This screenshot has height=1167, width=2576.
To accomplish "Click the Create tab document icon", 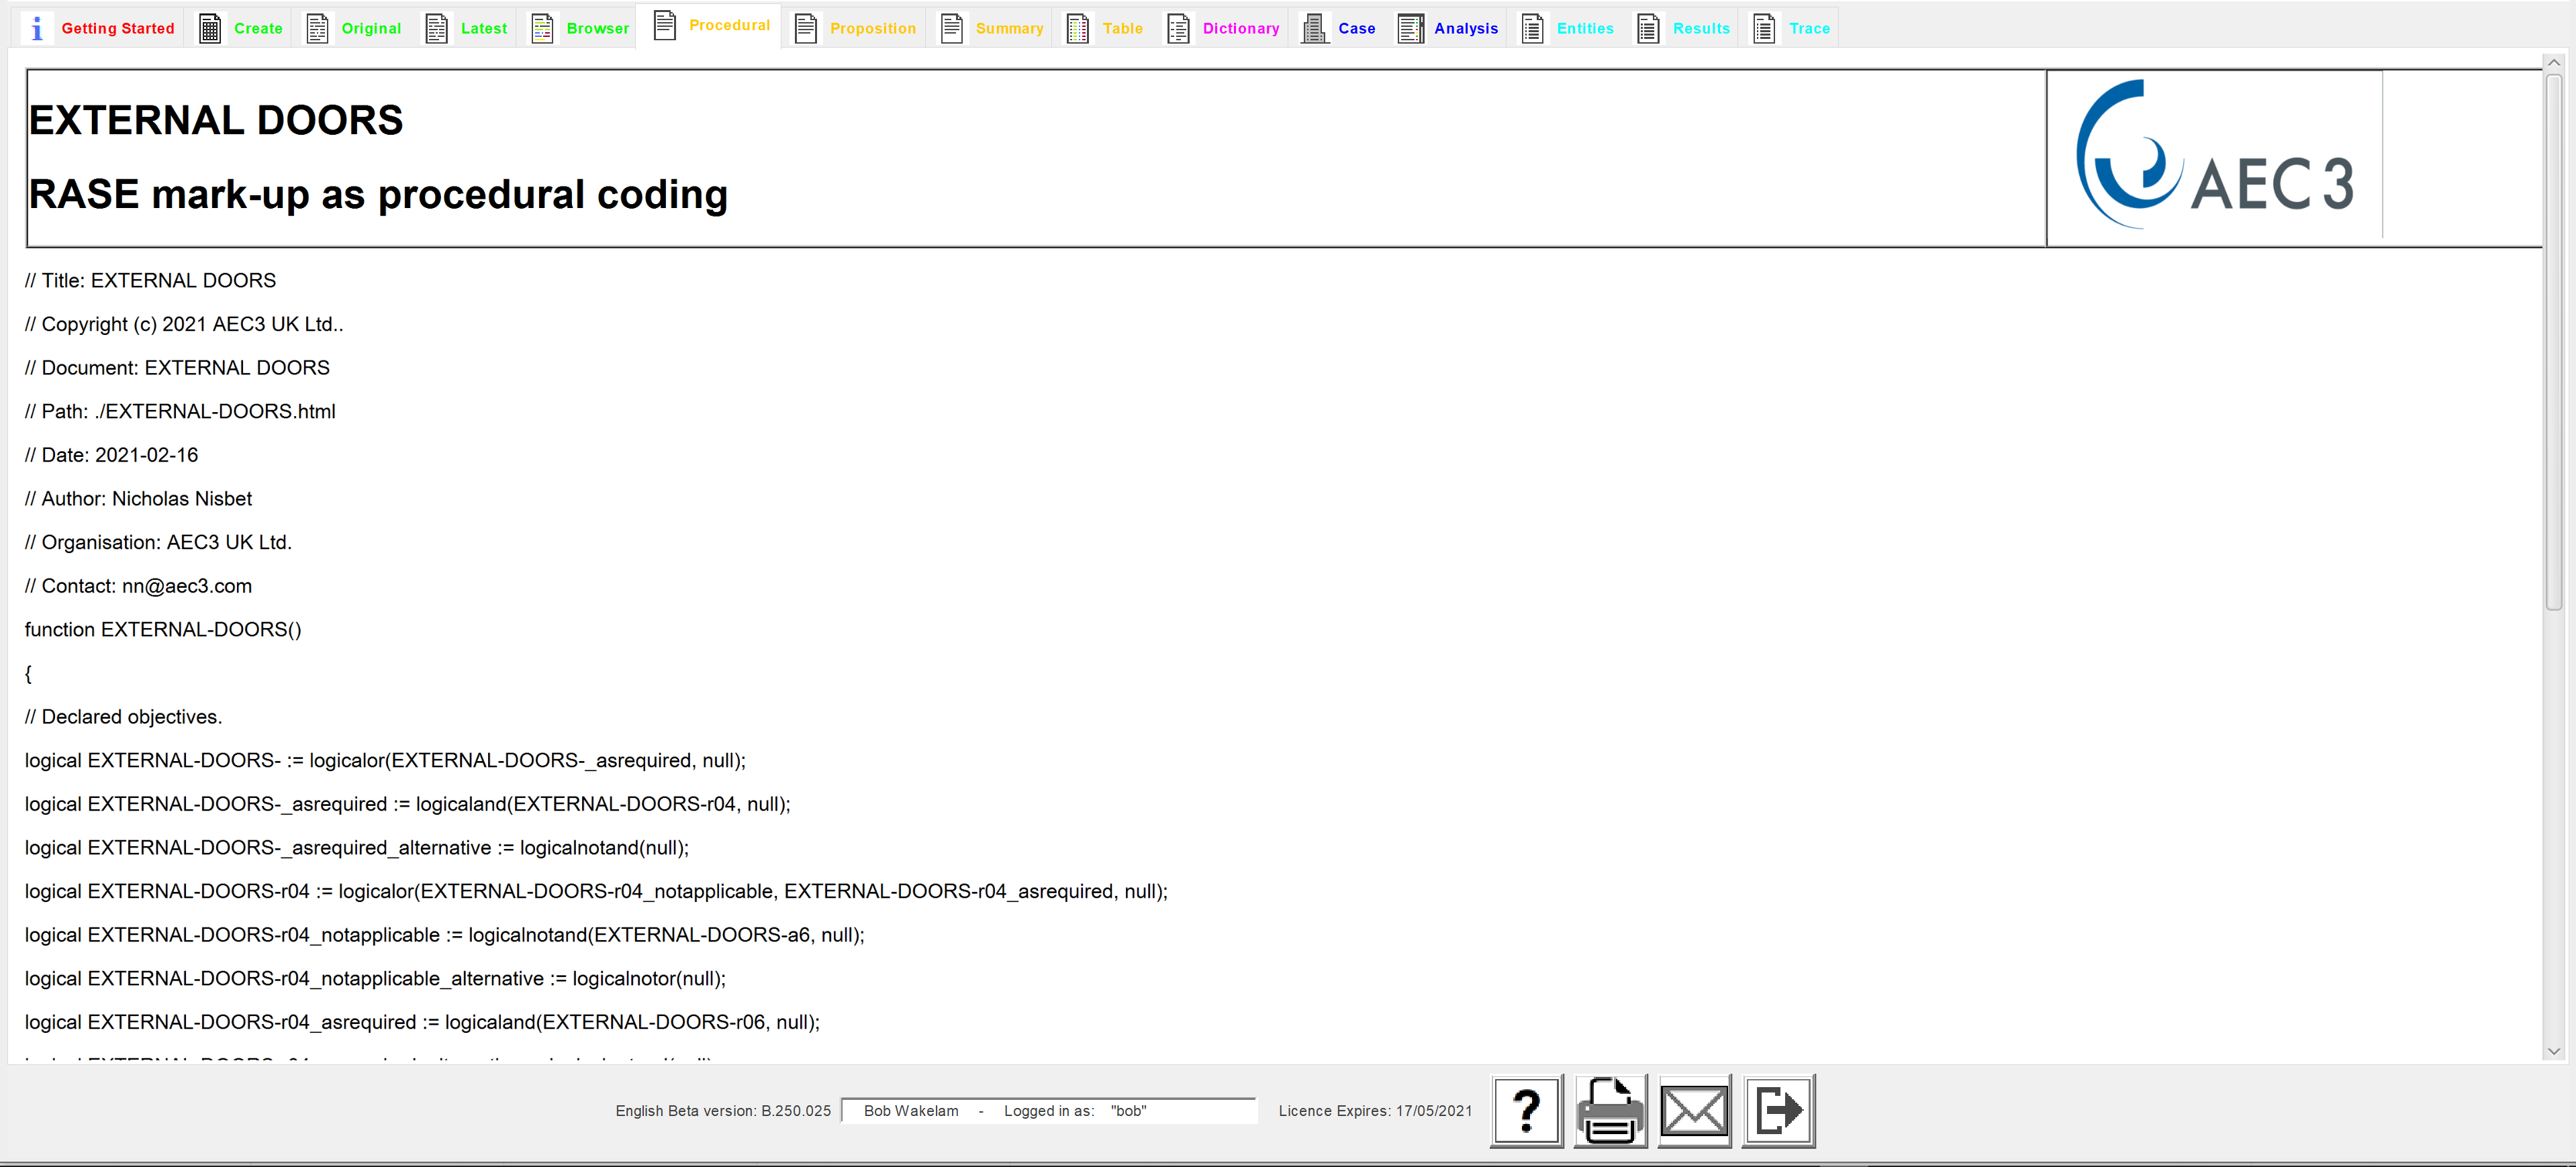I will pyautogui.click(x=210, y=28).
